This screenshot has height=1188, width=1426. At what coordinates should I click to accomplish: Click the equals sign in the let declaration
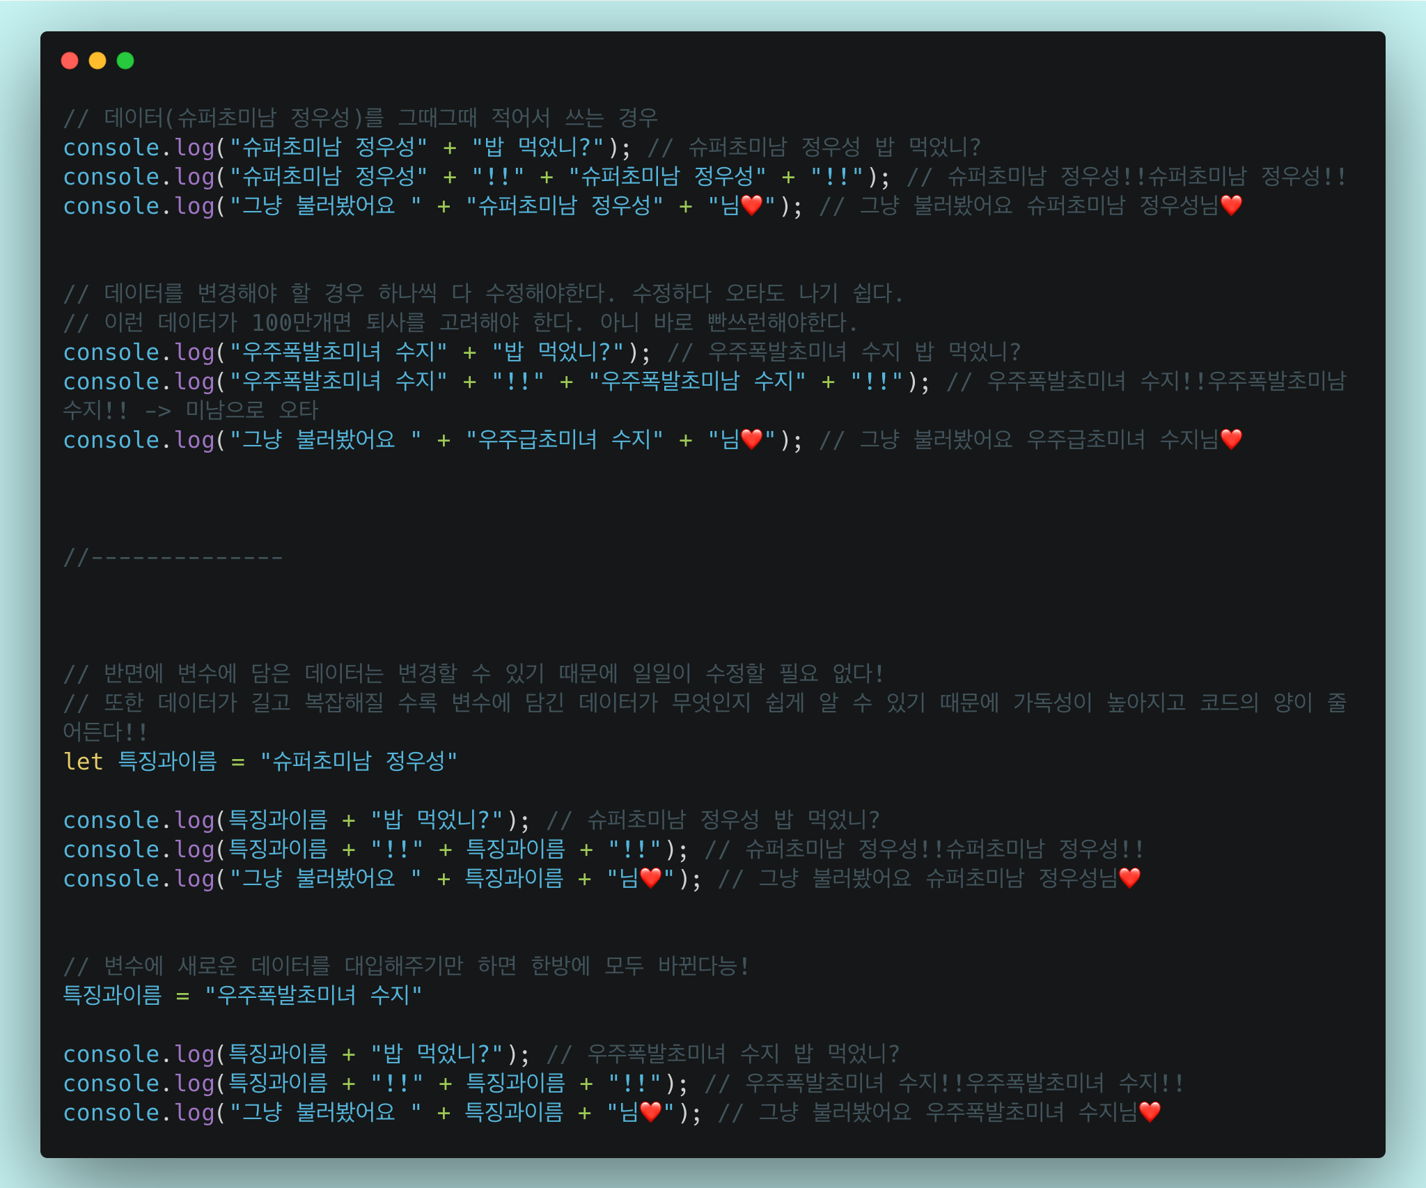pyautogui.click(x=238, y=762)
